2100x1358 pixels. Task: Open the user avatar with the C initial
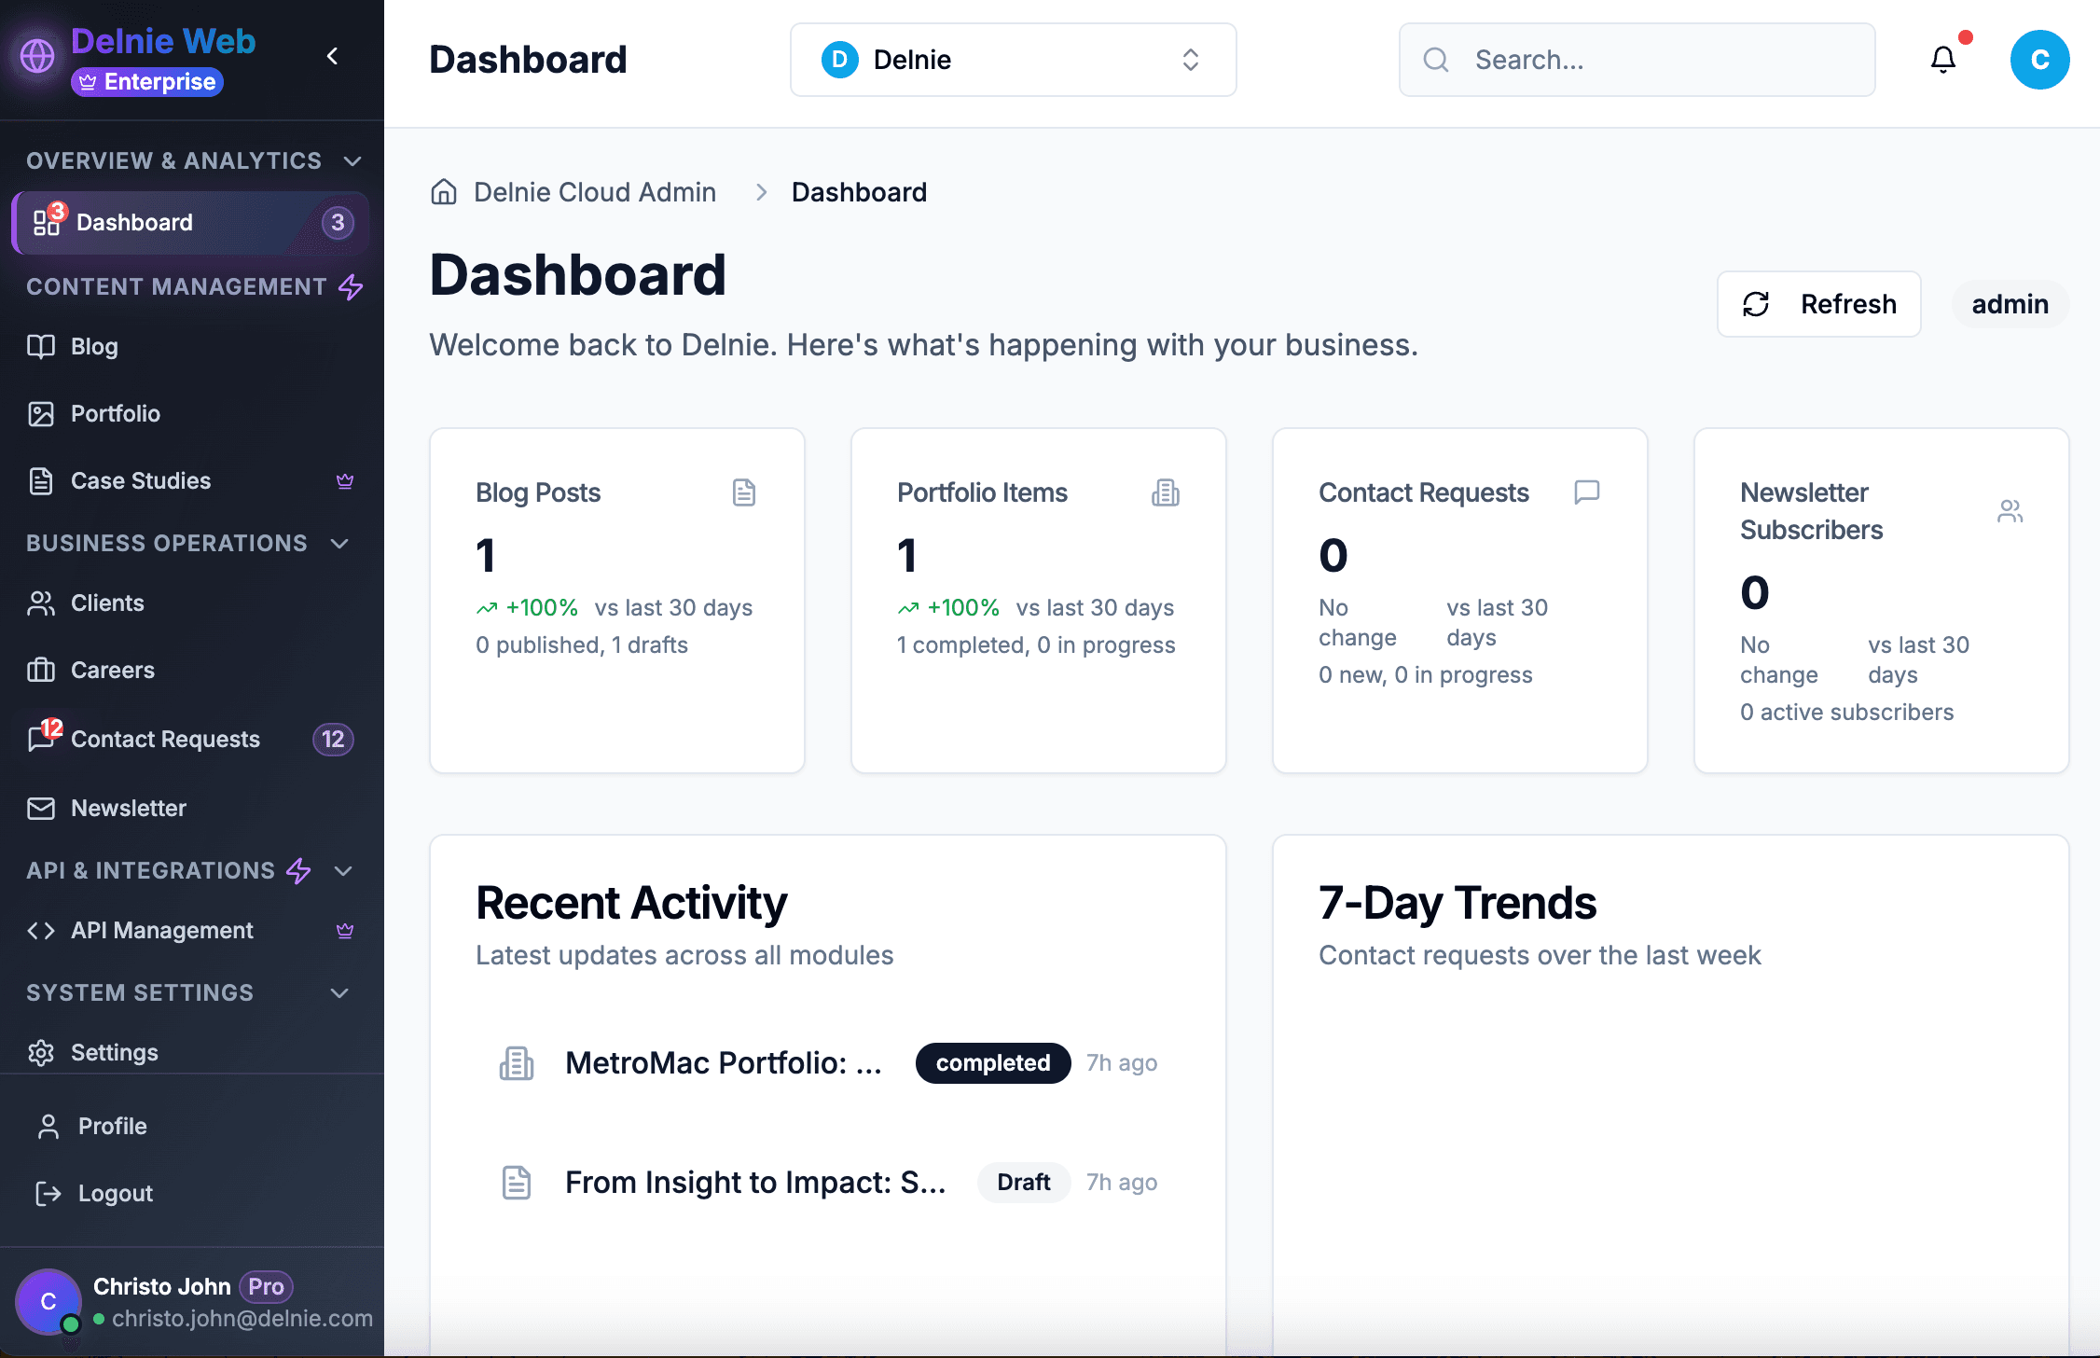click(x=2039, y=59)
